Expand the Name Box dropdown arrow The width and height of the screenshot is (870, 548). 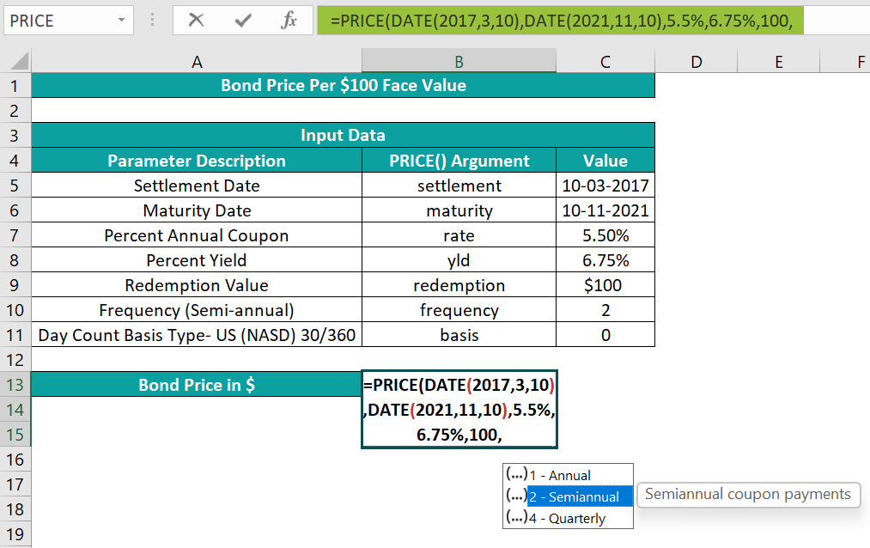pos(121,21)
